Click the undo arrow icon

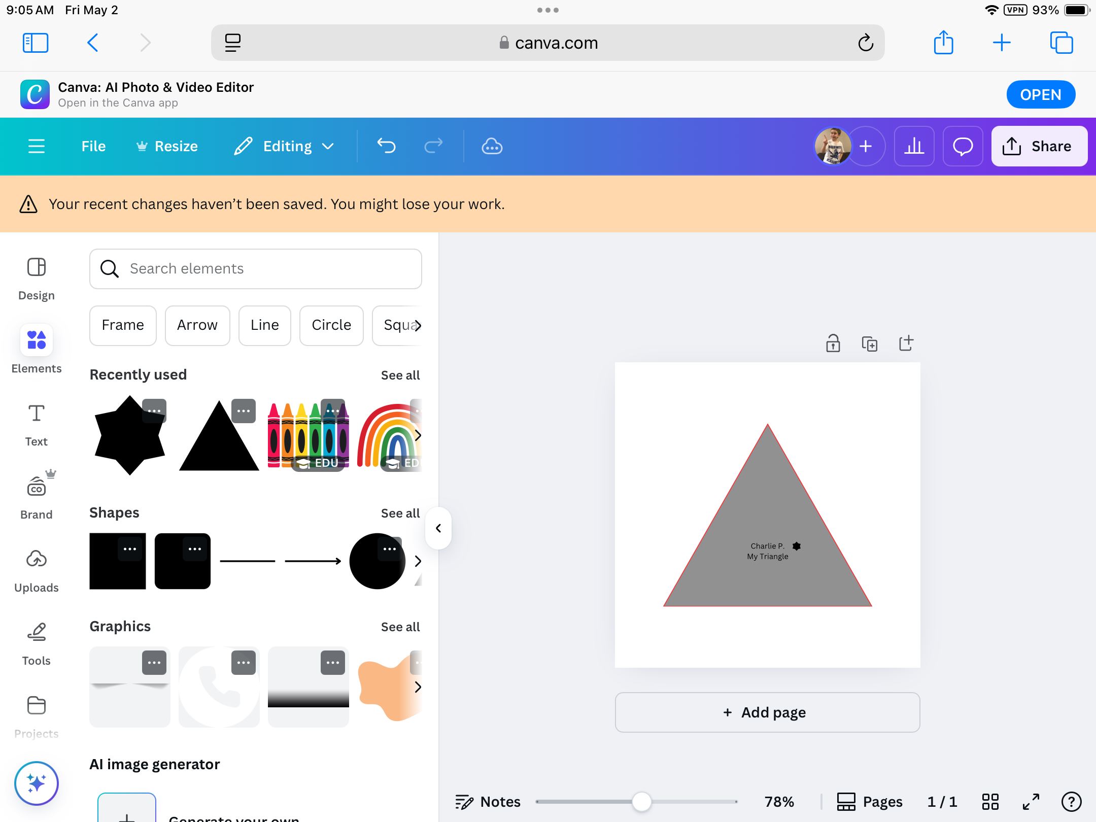386,146
